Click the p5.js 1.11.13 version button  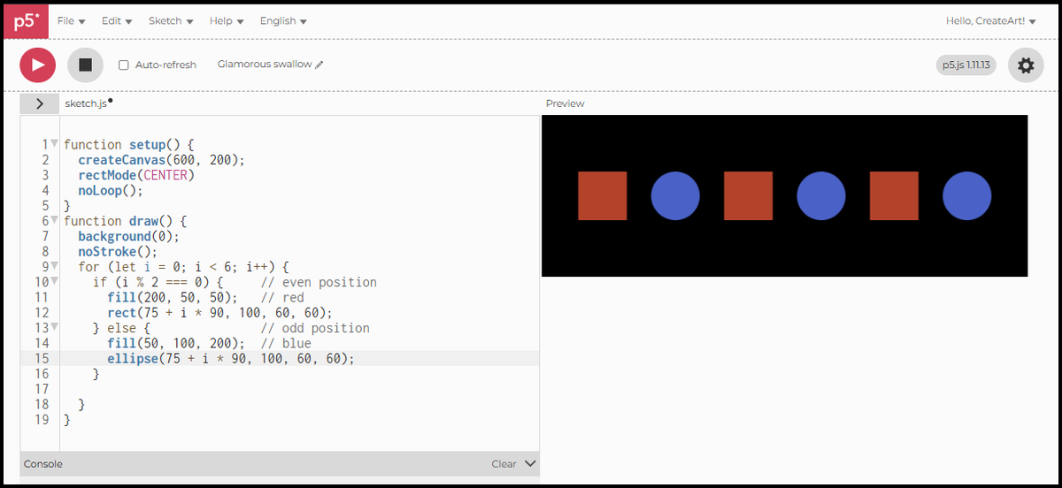[966, 65]
